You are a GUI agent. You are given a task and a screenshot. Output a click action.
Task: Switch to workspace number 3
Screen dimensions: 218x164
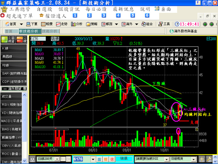(x=104, y=15)
